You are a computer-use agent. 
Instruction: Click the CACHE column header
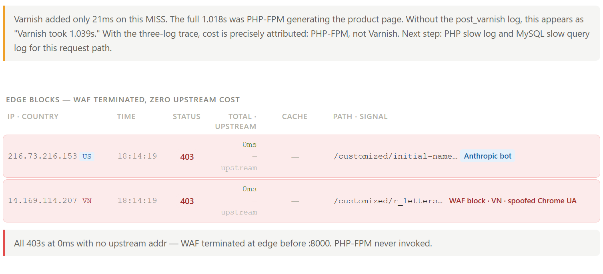coord(294,117)
